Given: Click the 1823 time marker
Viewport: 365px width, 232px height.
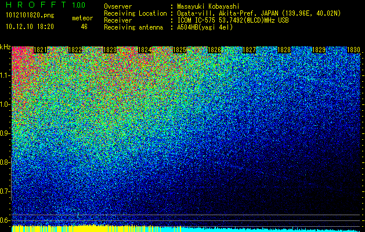Looking at the screenshot, I should pyautogui.click(x=110, y=50).
